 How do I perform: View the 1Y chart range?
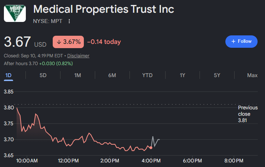pos(182,75)
